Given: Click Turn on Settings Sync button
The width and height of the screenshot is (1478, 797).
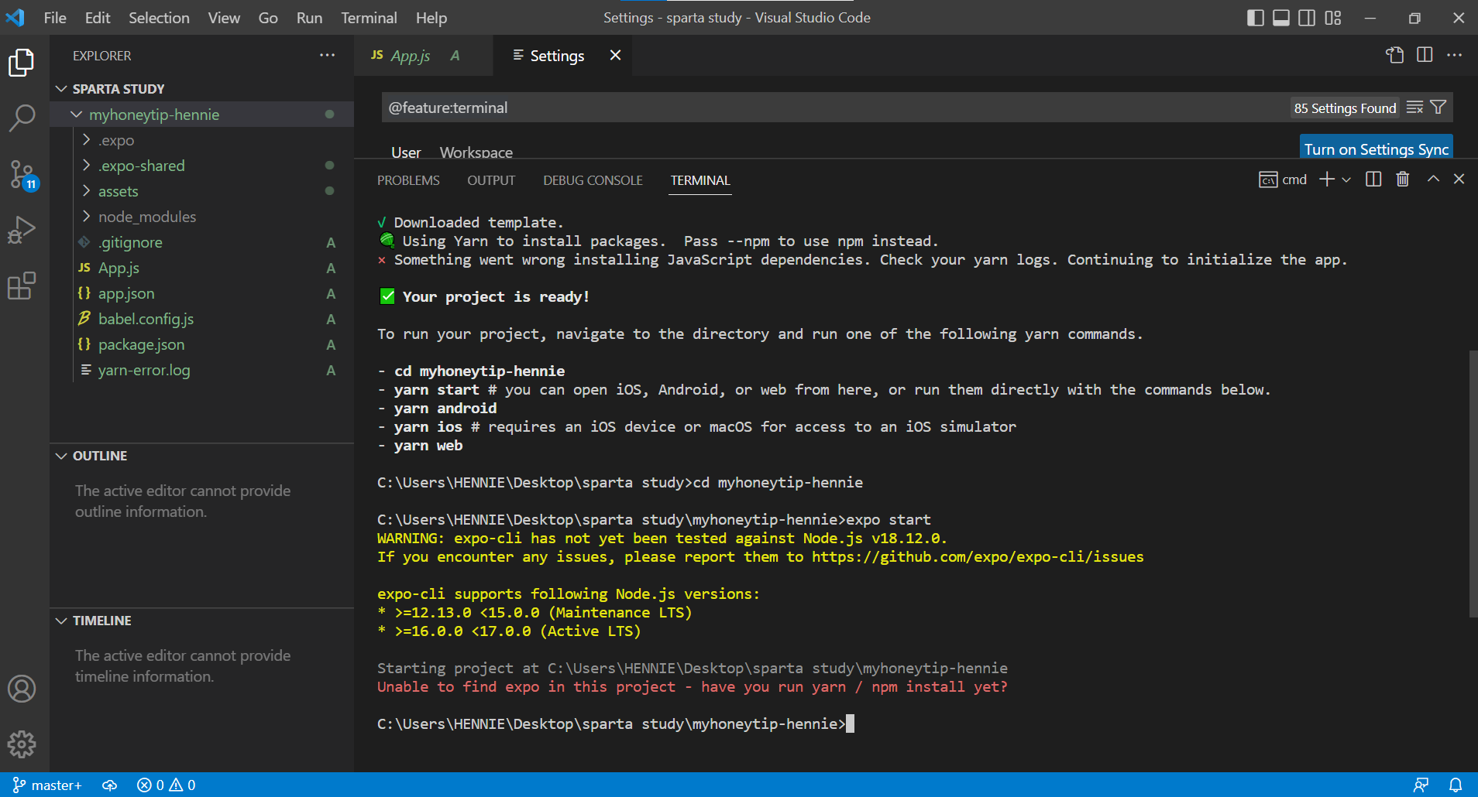Looking at the screenshot, I should (x=1376, y=148).
